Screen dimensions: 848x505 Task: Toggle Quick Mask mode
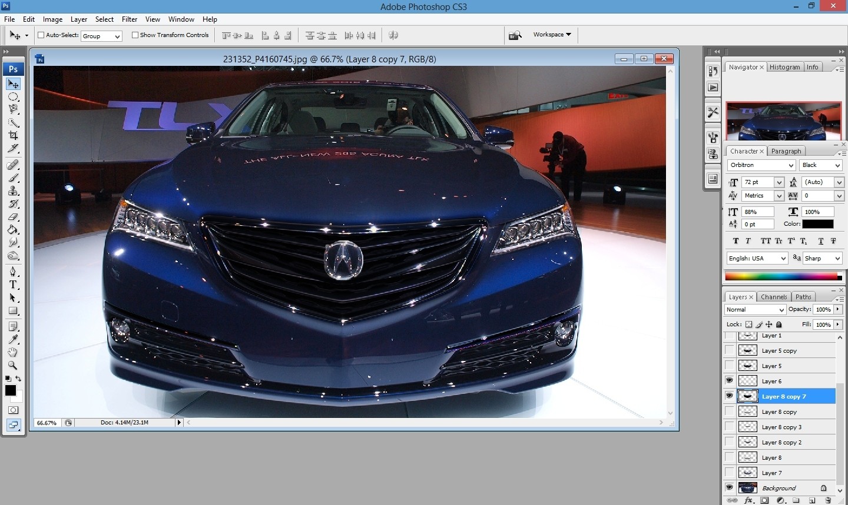13,410
